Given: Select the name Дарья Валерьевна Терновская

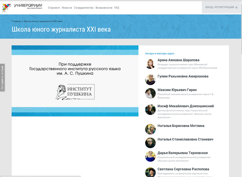Looking at the screenshot, I should click(x=183, y=153).
